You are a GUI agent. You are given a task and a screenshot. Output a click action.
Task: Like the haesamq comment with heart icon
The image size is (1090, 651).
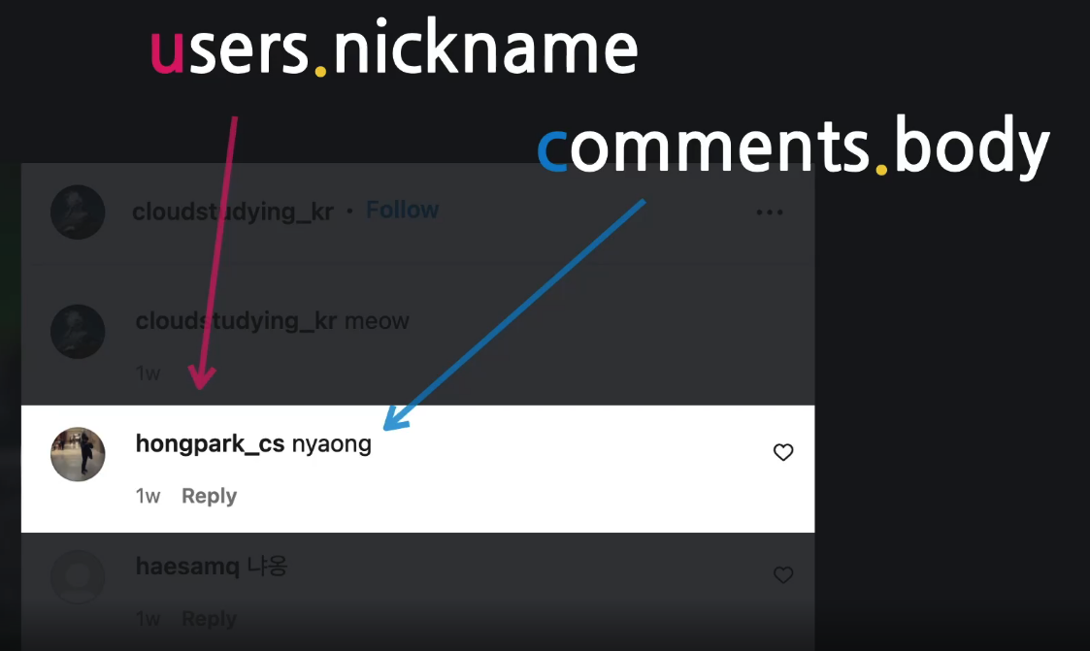pos(782,575)
